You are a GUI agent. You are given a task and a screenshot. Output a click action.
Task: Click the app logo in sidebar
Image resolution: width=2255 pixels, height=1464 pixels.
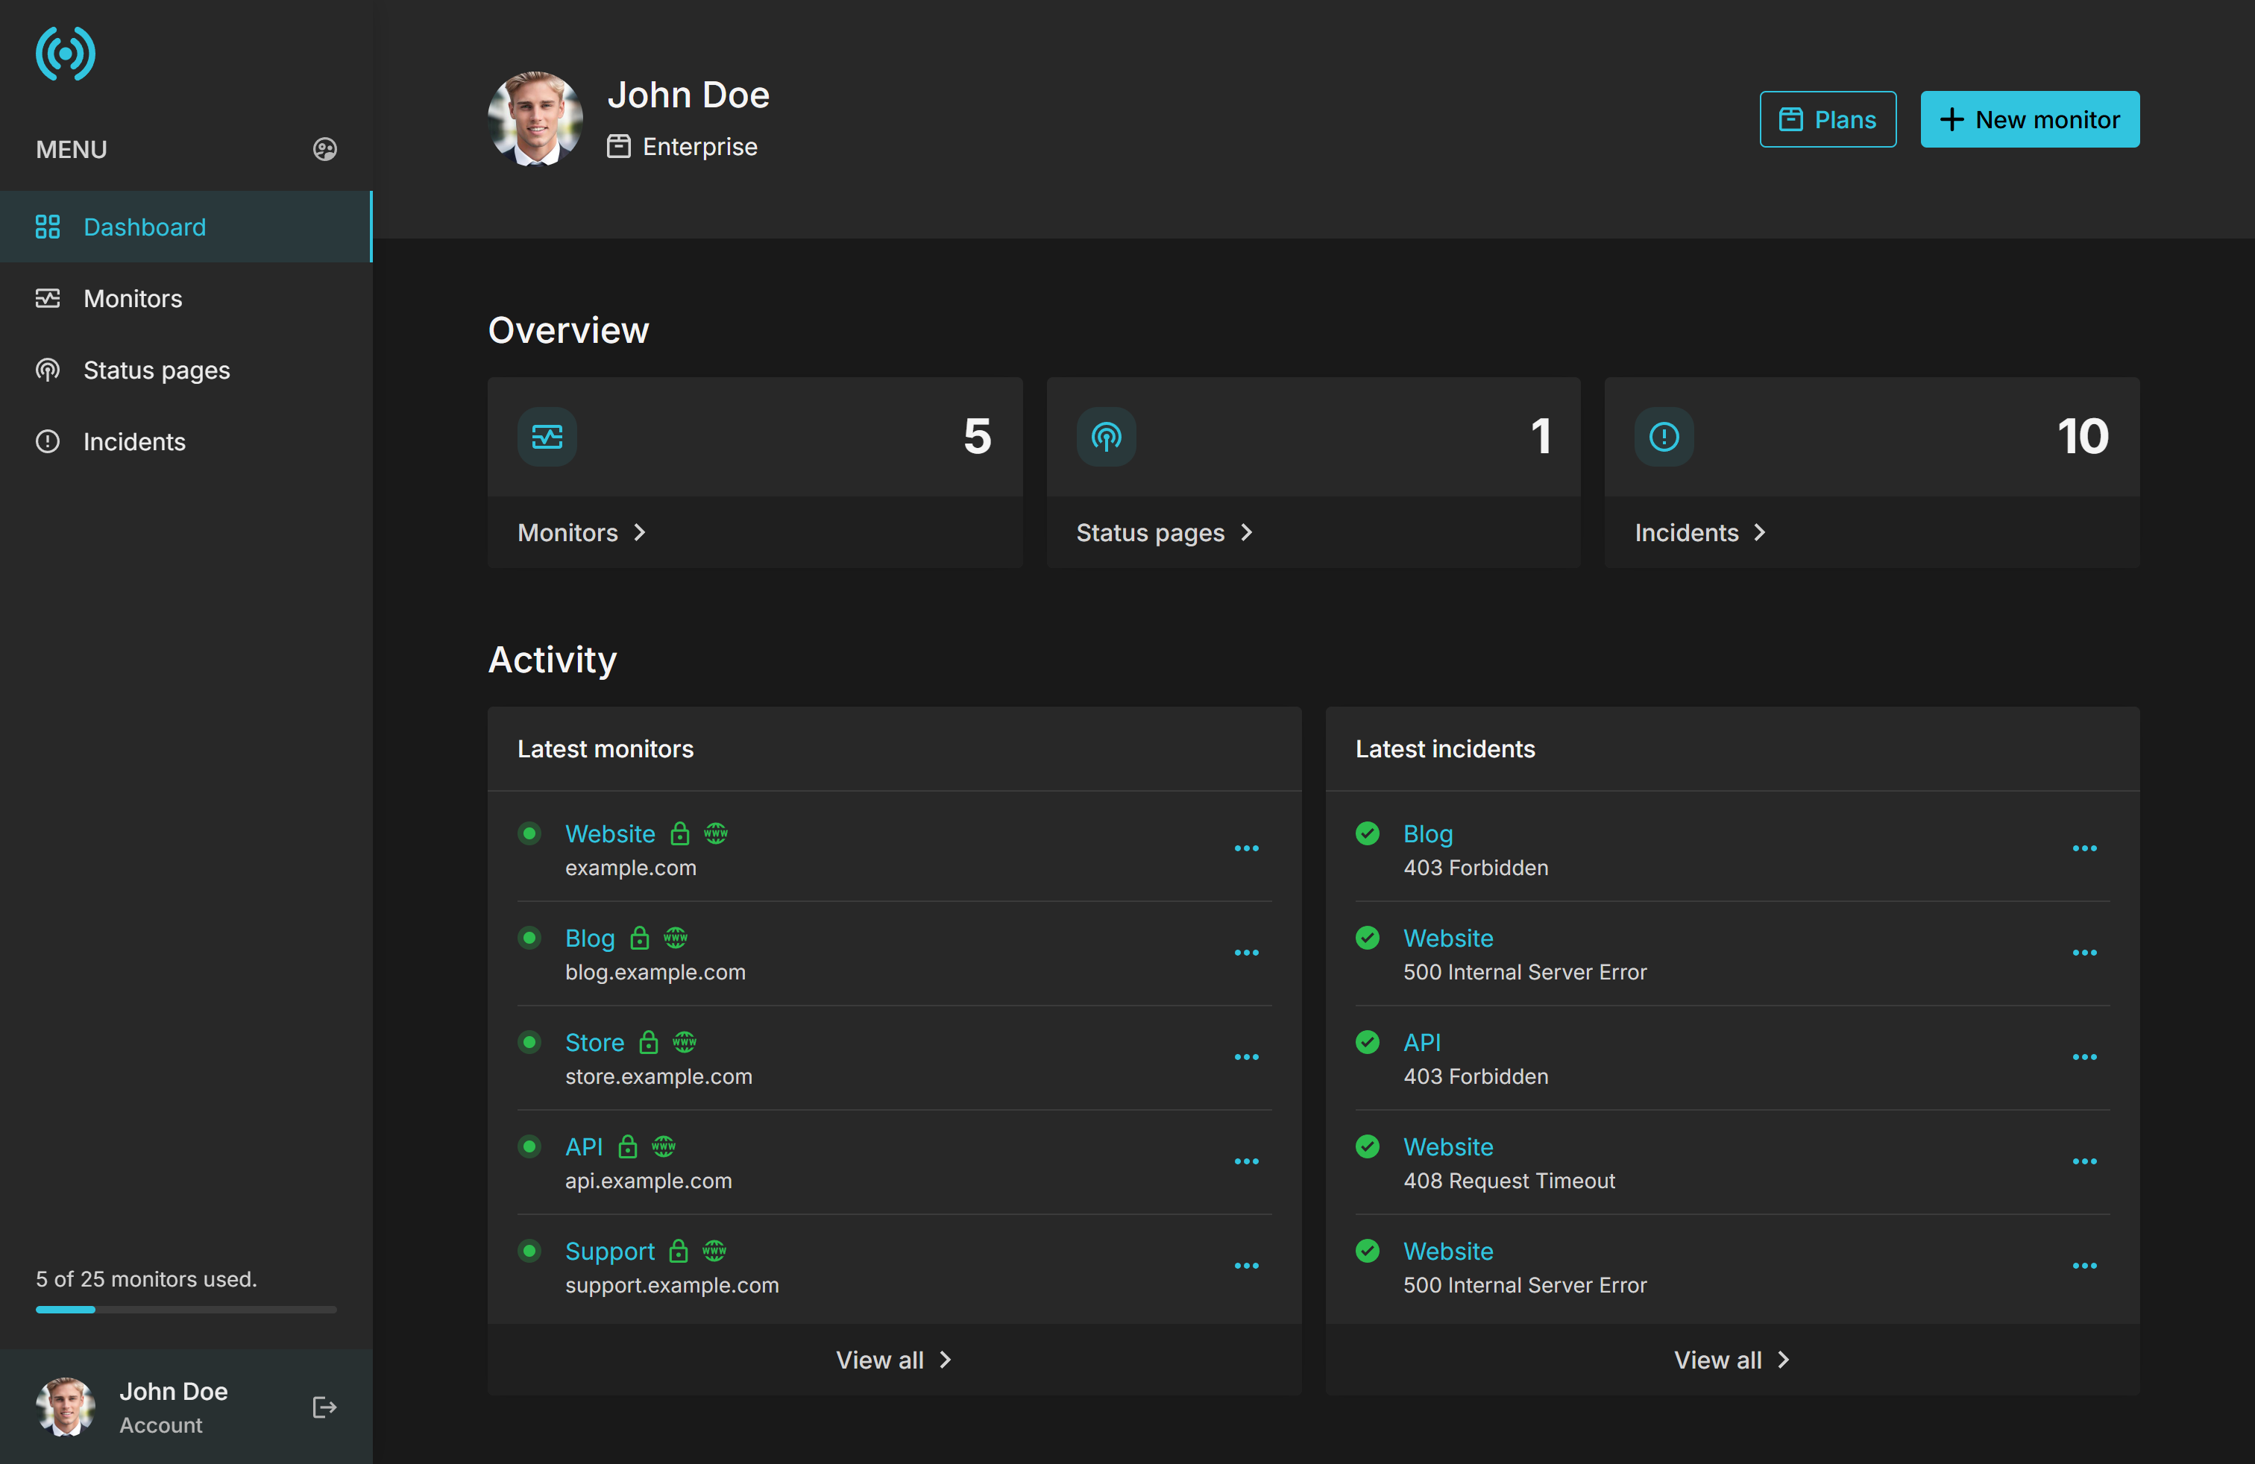pyautogui.click(x=66, y=54)
